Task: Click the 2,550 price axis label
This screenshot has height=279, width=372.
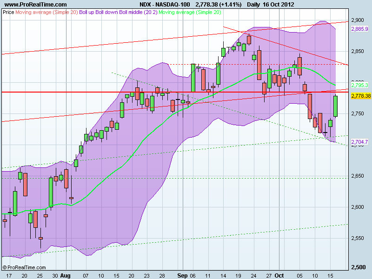Action: [x=358, y=238]
